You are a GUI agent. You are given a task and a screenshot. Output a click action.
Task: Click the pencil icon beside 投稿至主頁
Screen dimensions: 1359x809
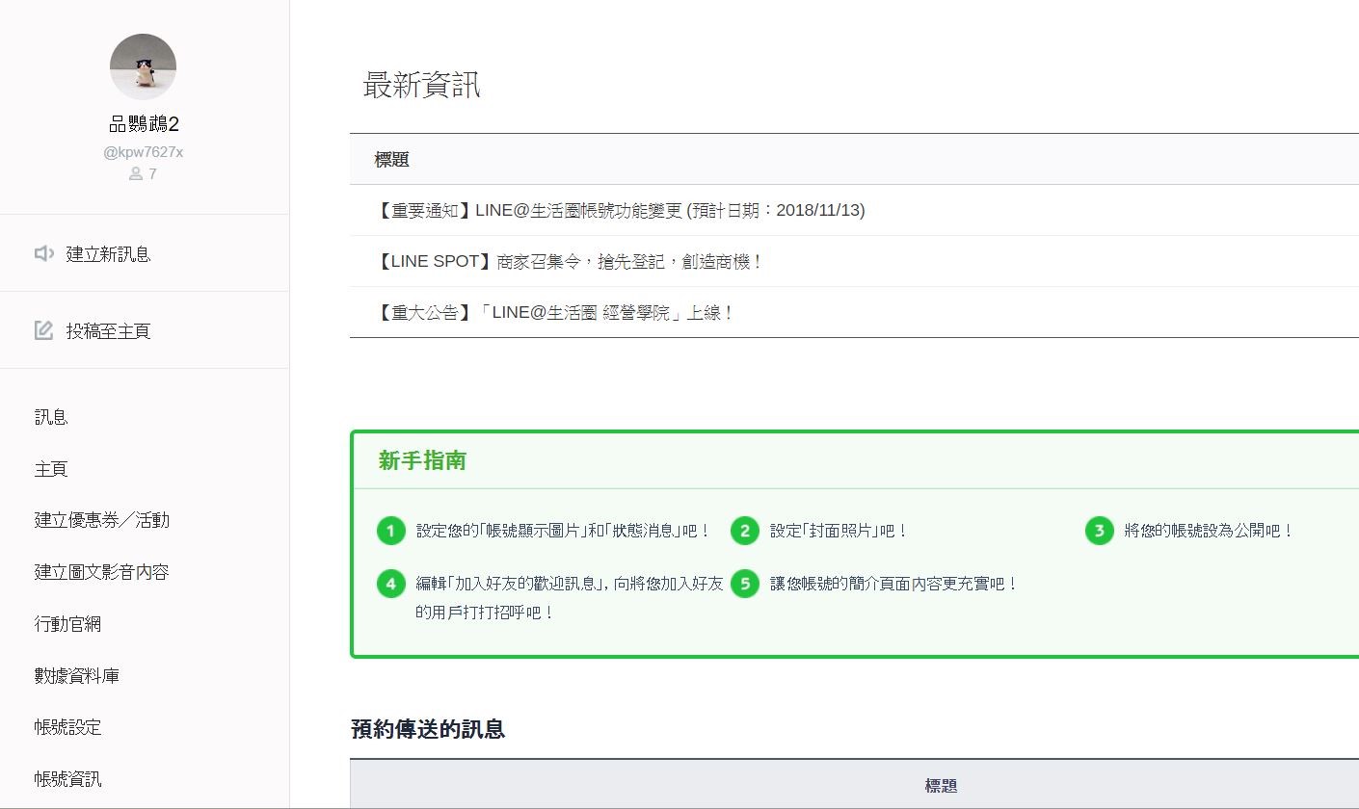(44, 330)
